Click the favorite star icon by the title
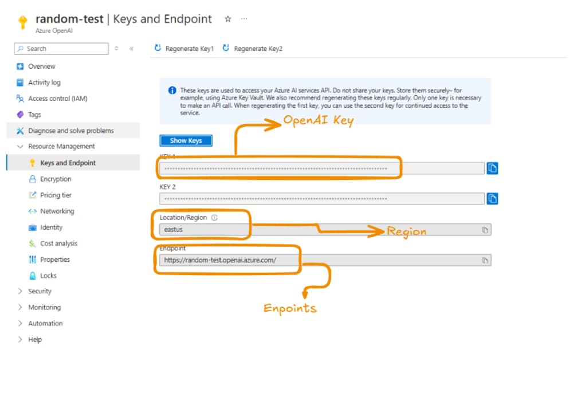Image resolution: width=573 pixels, height=420 pixels. point(228,19)
